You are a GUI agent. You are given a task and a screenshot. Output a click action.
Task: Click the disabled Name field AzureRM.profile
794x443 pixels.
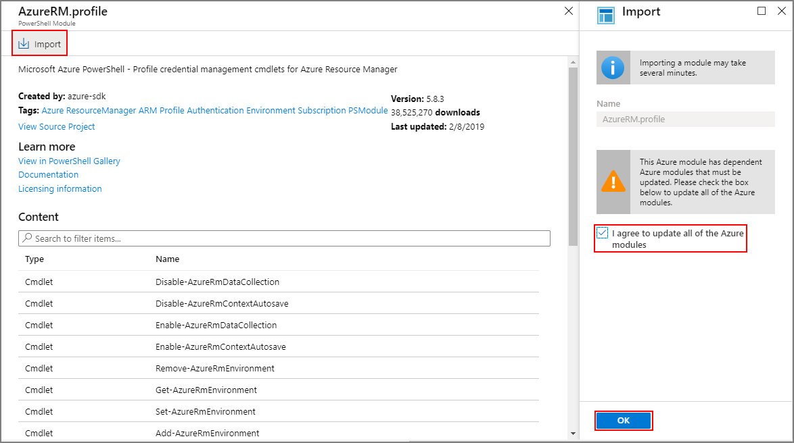click(685, 120)
